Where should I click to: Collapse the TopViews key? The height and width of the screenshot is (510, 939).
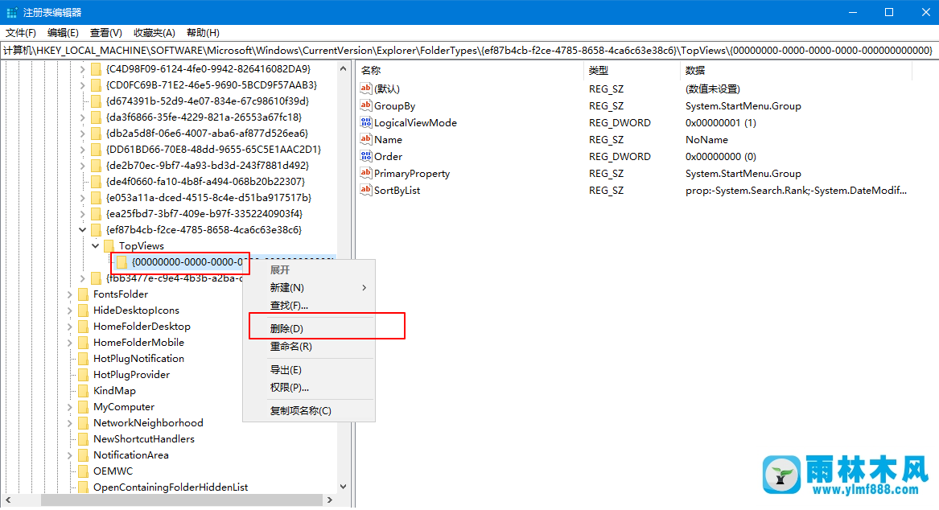tap(95, 246)
